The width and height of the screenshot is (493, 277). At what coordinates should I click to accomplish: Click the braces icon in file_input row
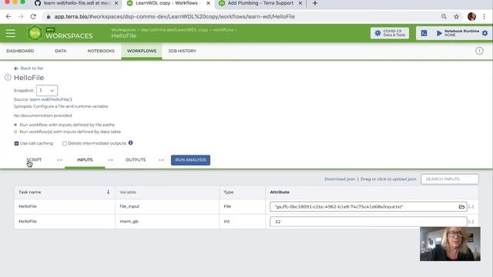tap(471, 207)
